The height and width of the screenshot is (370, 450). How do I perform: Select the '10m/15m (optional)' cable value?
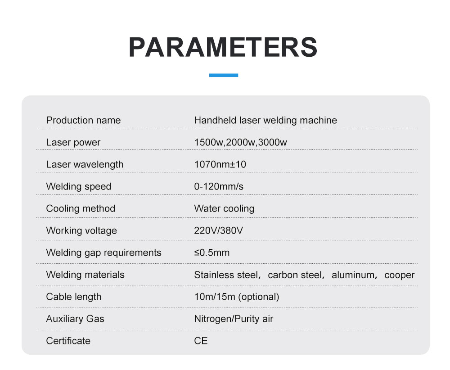pos(237,297)
